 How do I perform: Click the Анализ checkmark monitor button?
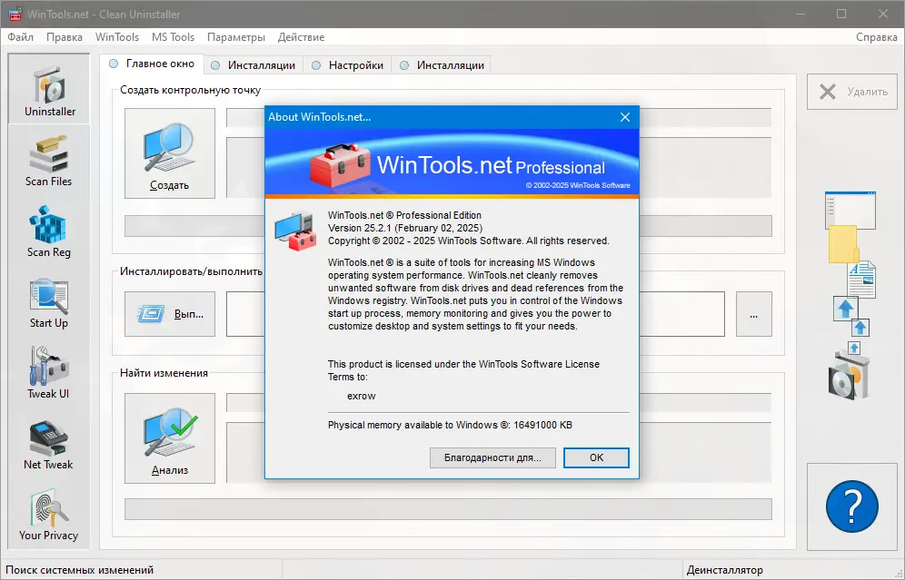[x=170, y=438]
